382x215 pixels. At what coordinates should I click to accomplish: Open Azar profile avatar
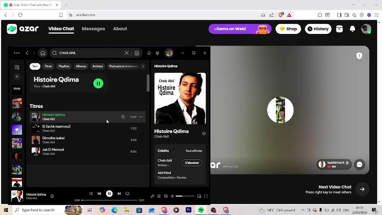tap(366, 29)
